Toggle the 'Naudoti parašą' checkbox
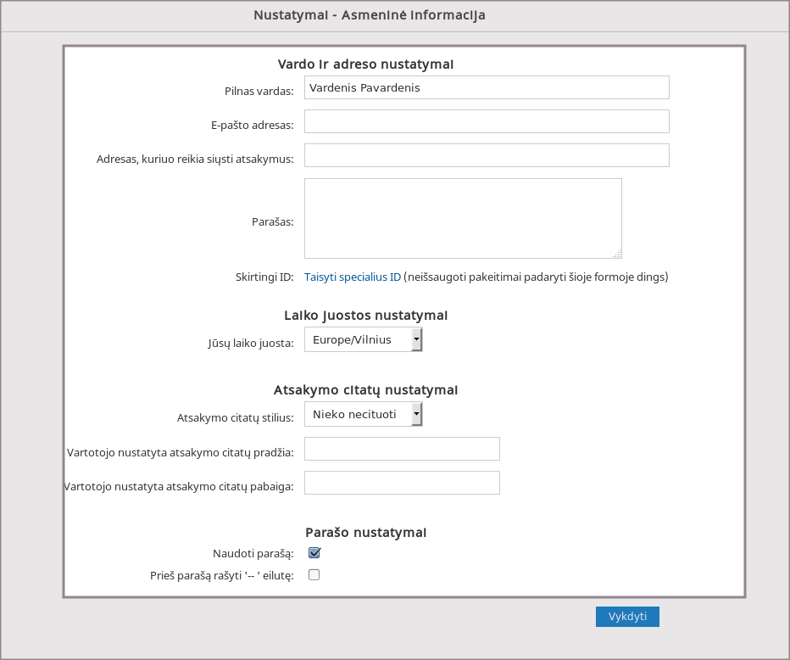This screenshot has width=790, height=660. point(314,553)
